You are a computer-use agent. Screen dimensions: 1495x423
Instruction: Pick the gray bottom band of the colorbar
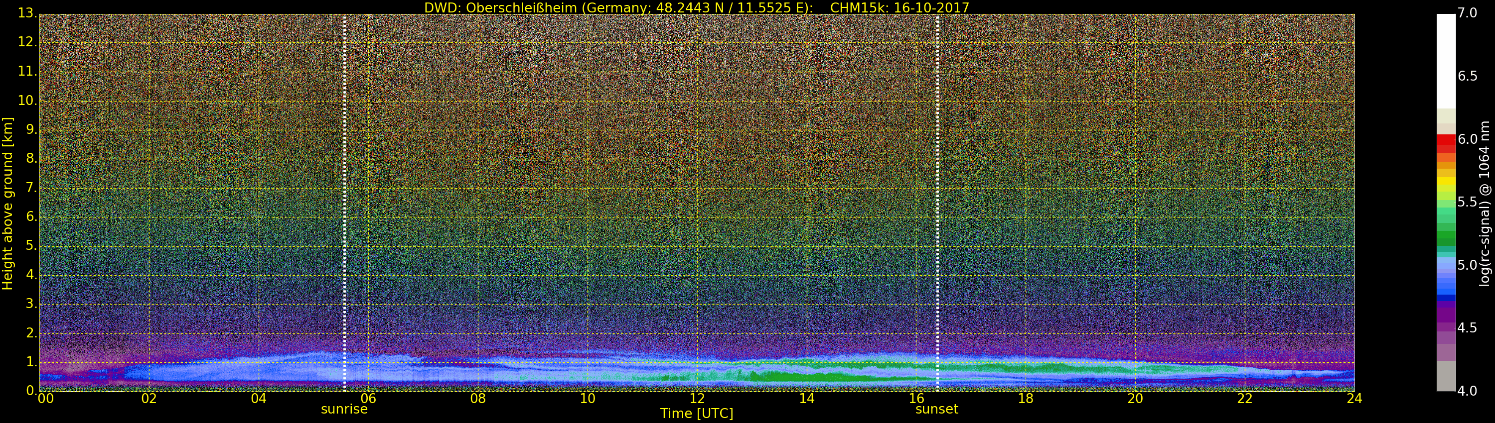tap(1446, 376)
